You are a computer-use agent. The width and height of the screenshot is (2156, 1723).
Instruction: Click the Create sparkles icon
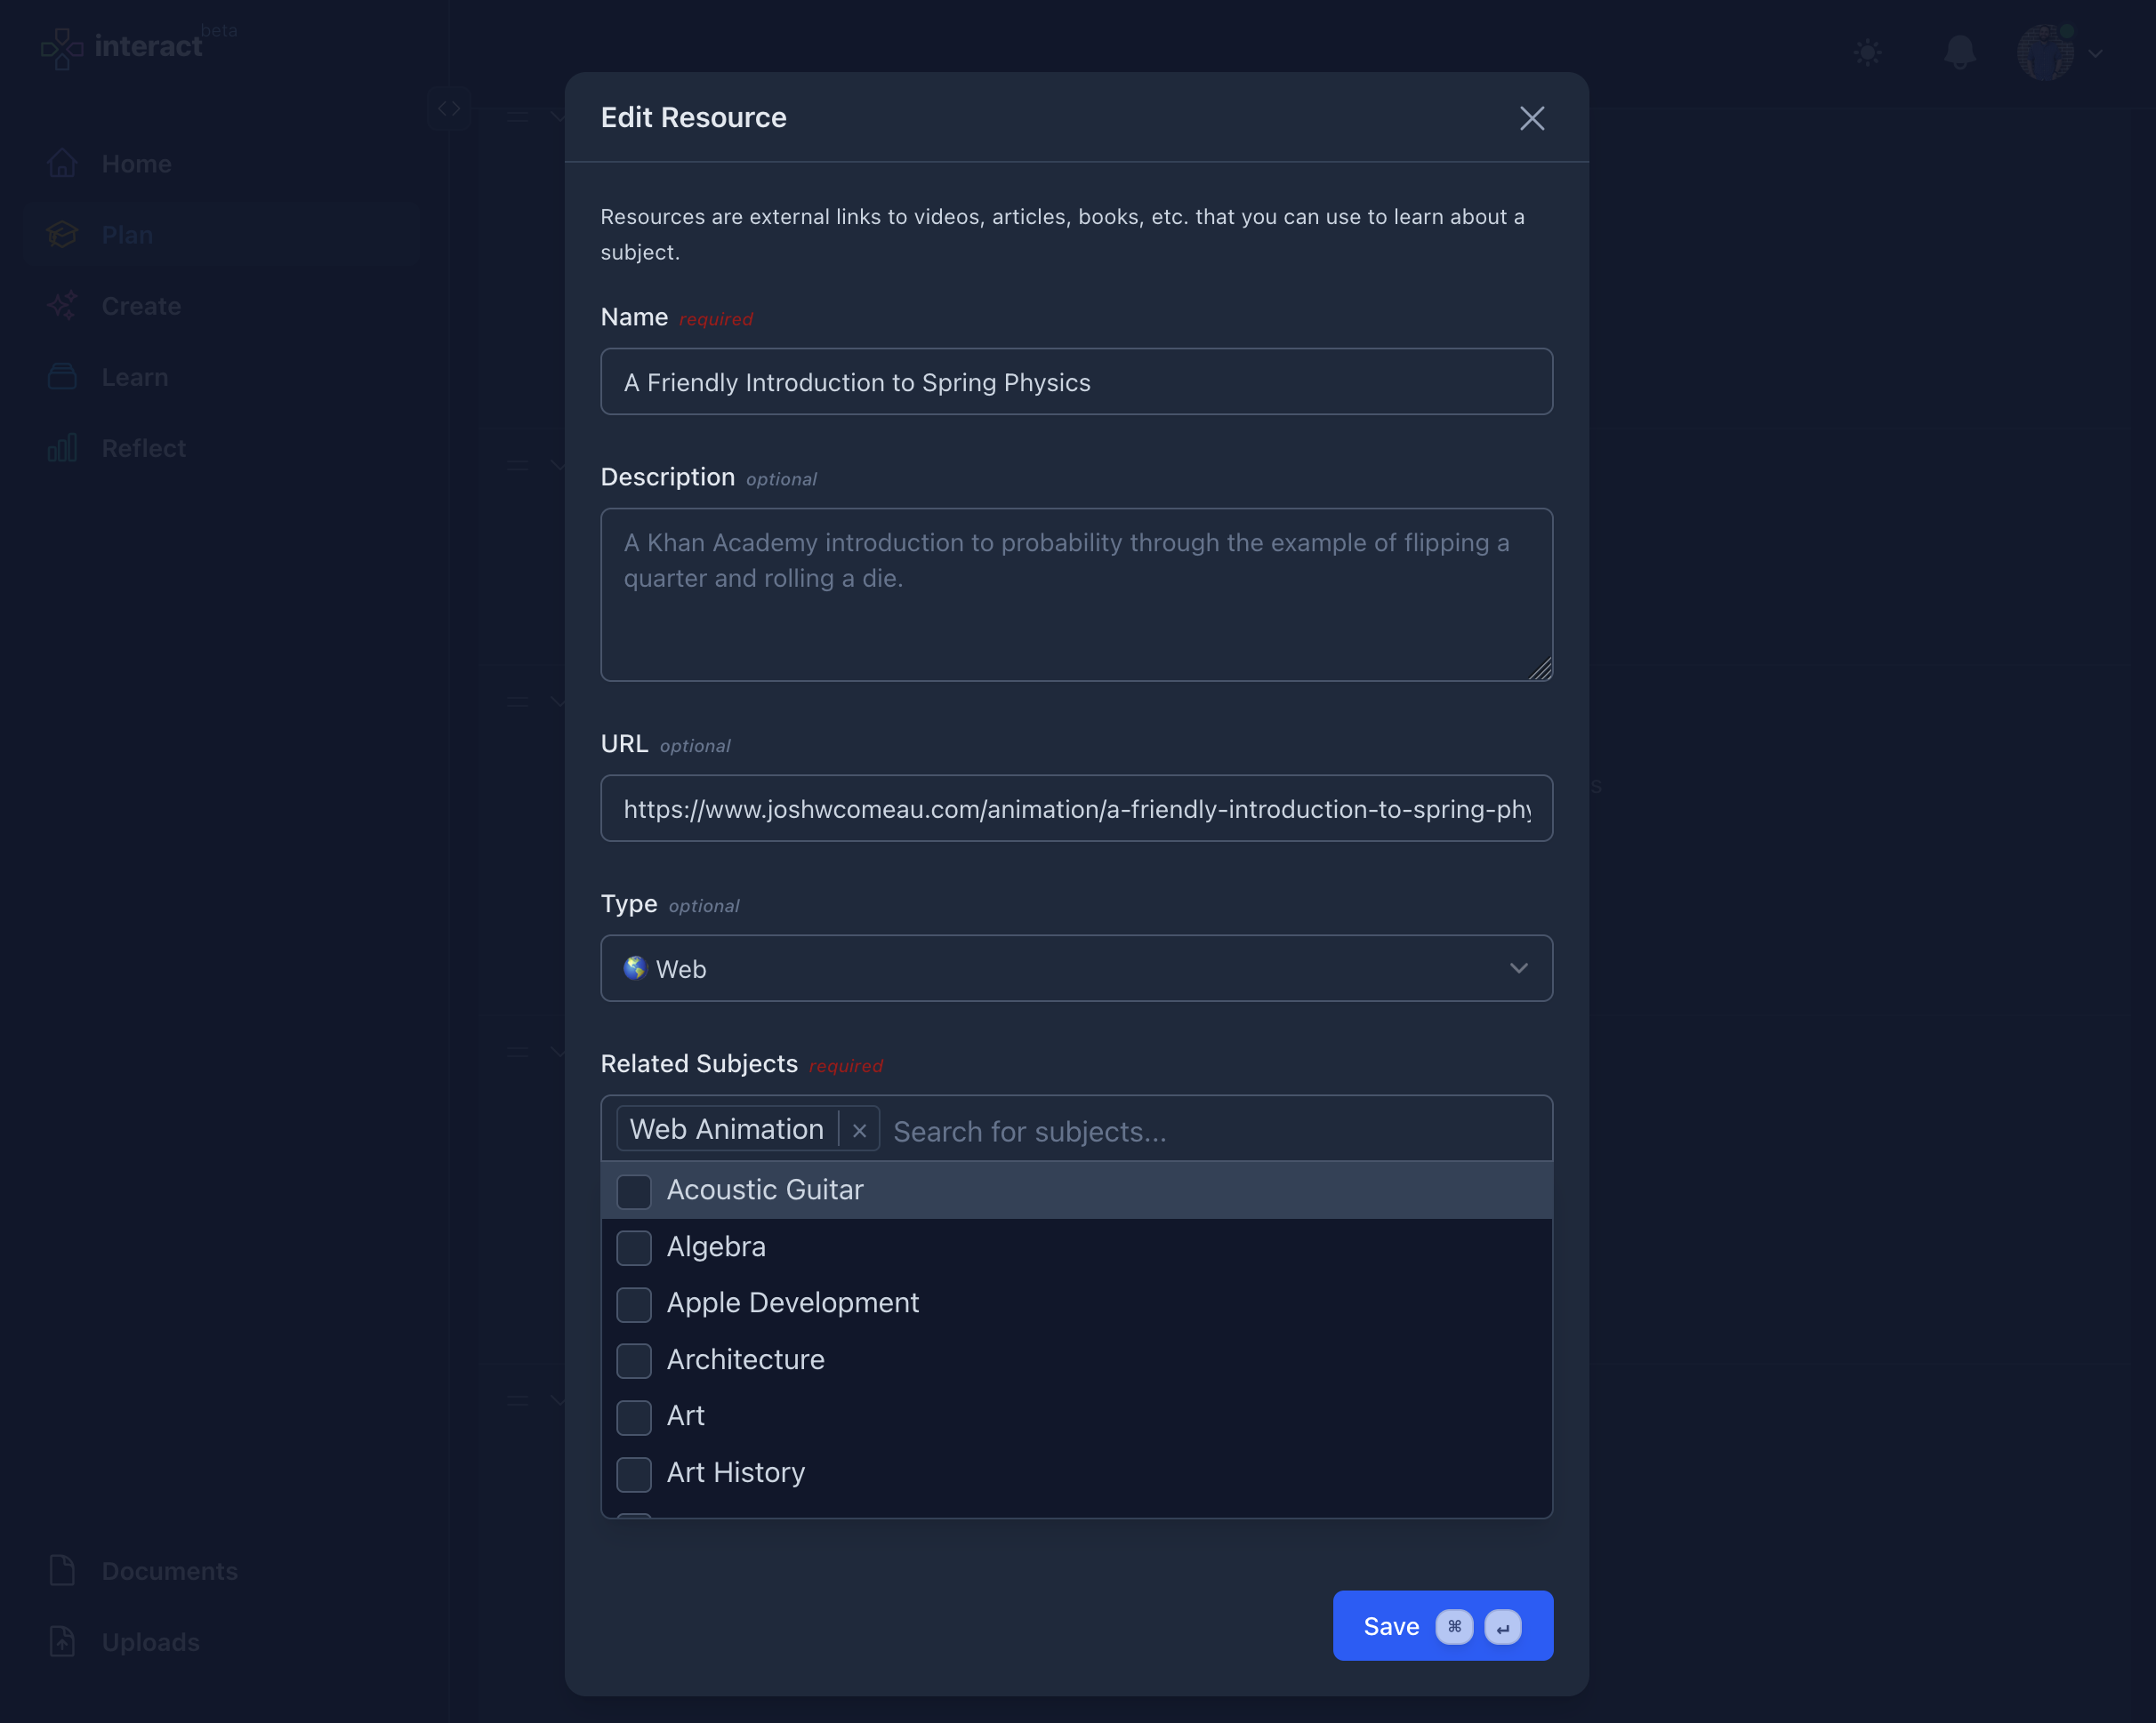[x=61, y=306]
